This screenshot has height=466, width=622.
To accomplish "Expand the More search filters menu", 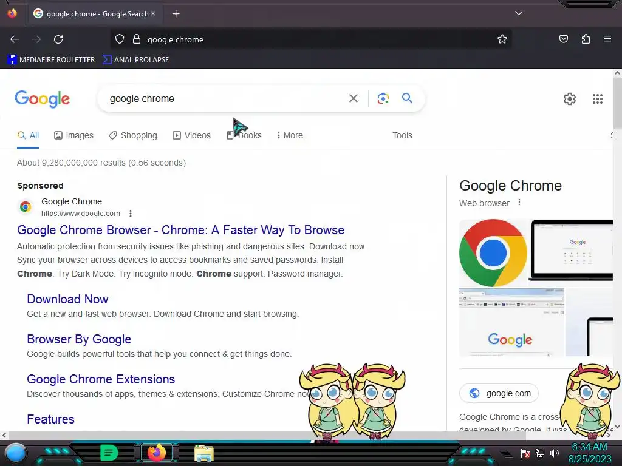I will pyautogui.click(x=290, y=135).
